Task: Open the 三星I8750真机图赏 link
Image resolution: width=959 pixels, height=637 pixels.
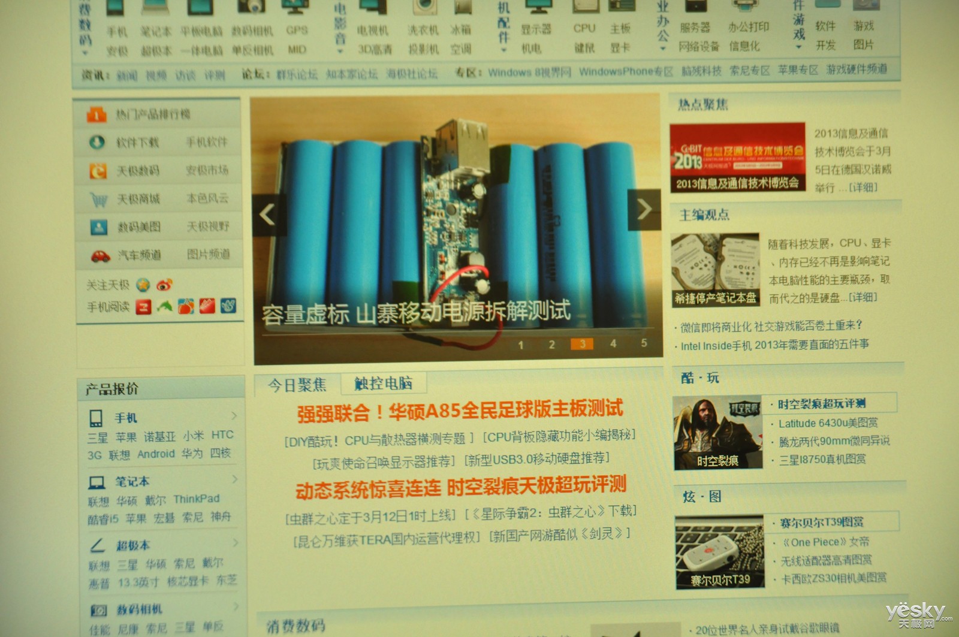Action: point(822,460)
